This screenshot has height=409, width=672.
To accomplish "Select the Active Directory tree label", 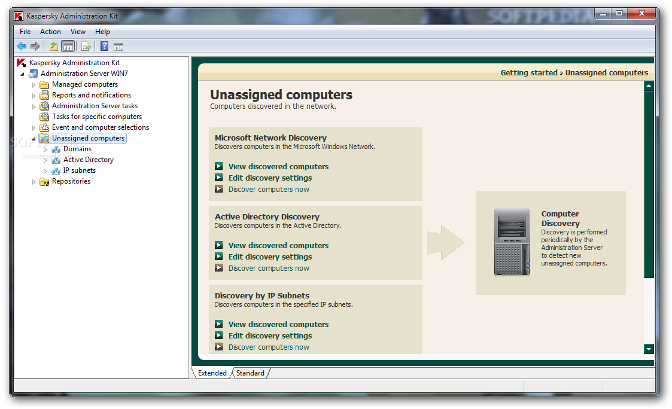I will coord(89,160).
